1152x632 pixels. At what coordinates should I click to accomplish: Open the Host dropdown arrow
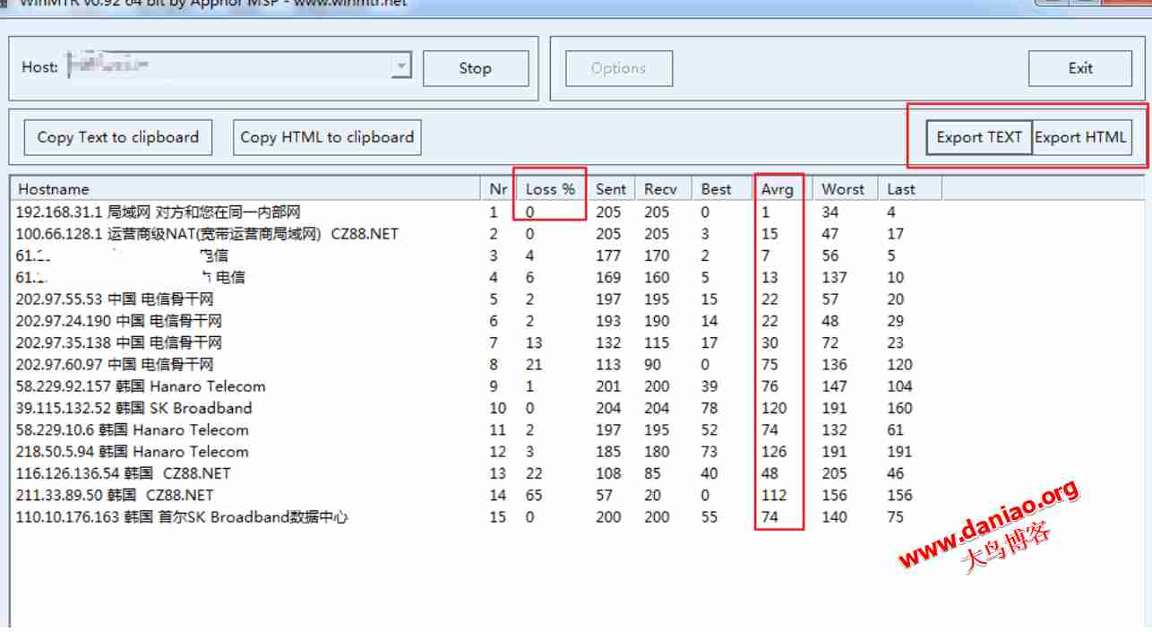pos(401,66)
